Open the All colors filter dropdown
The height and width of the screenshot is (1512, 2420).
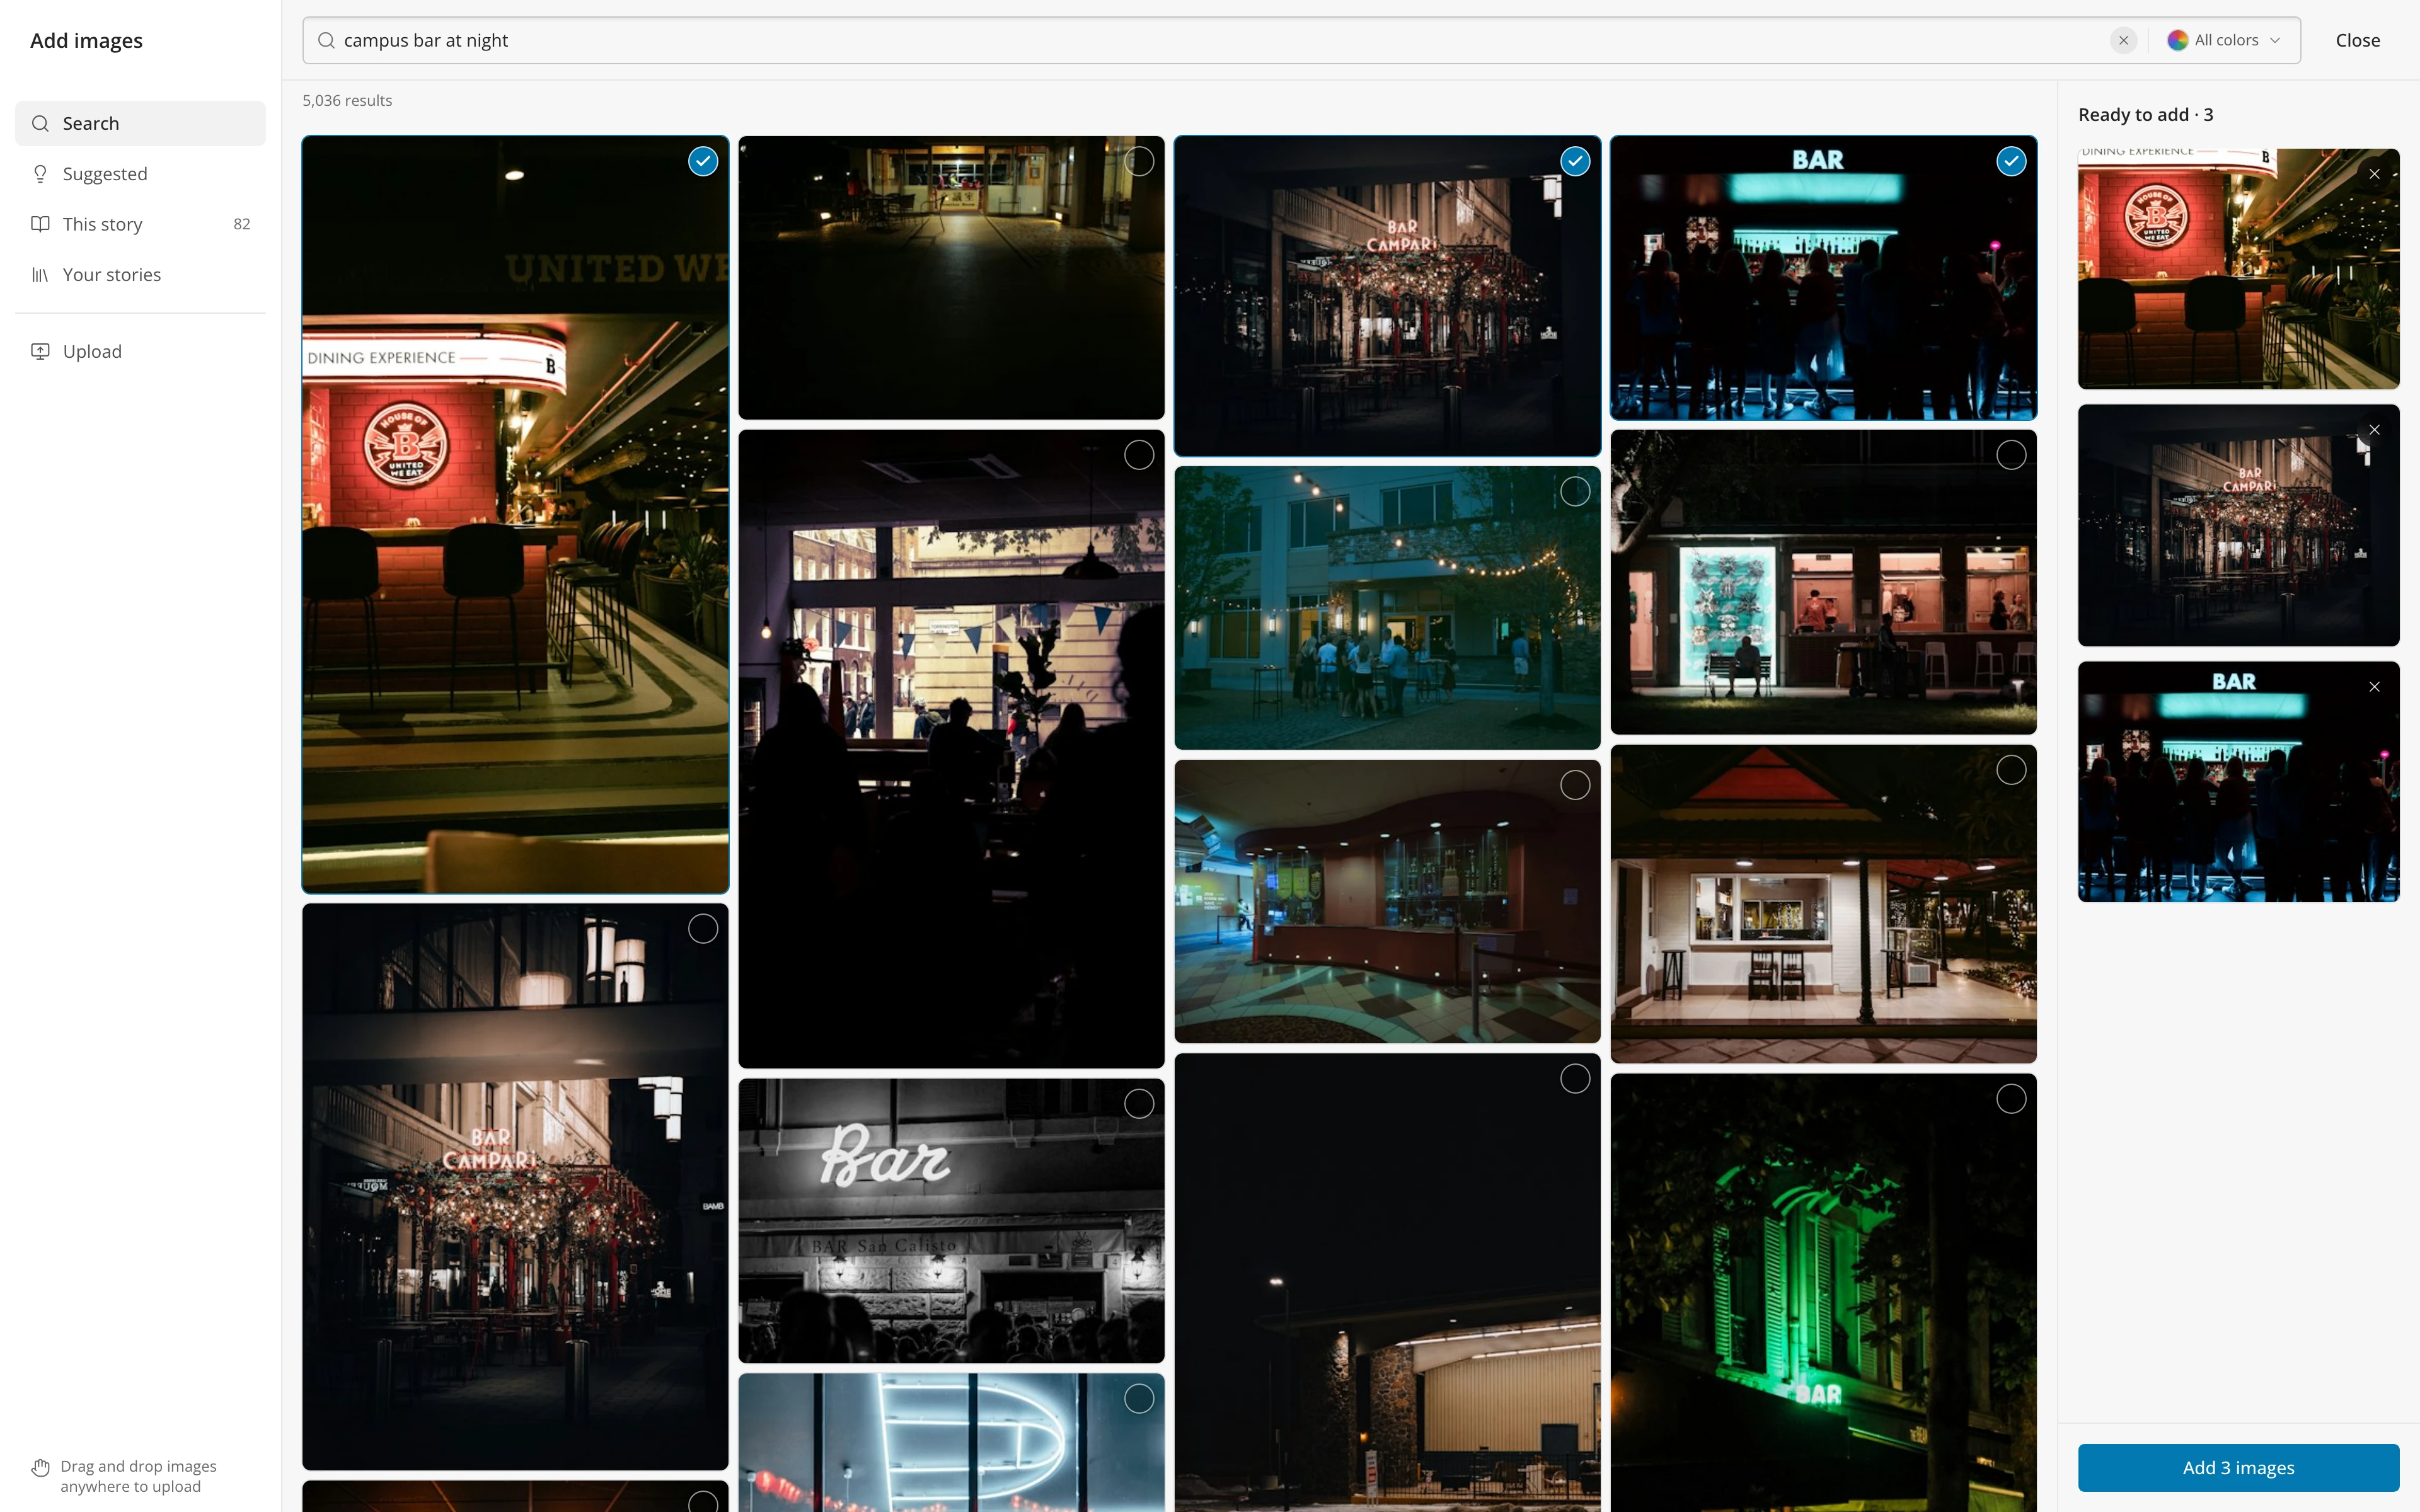click(x=2224, y=40)
